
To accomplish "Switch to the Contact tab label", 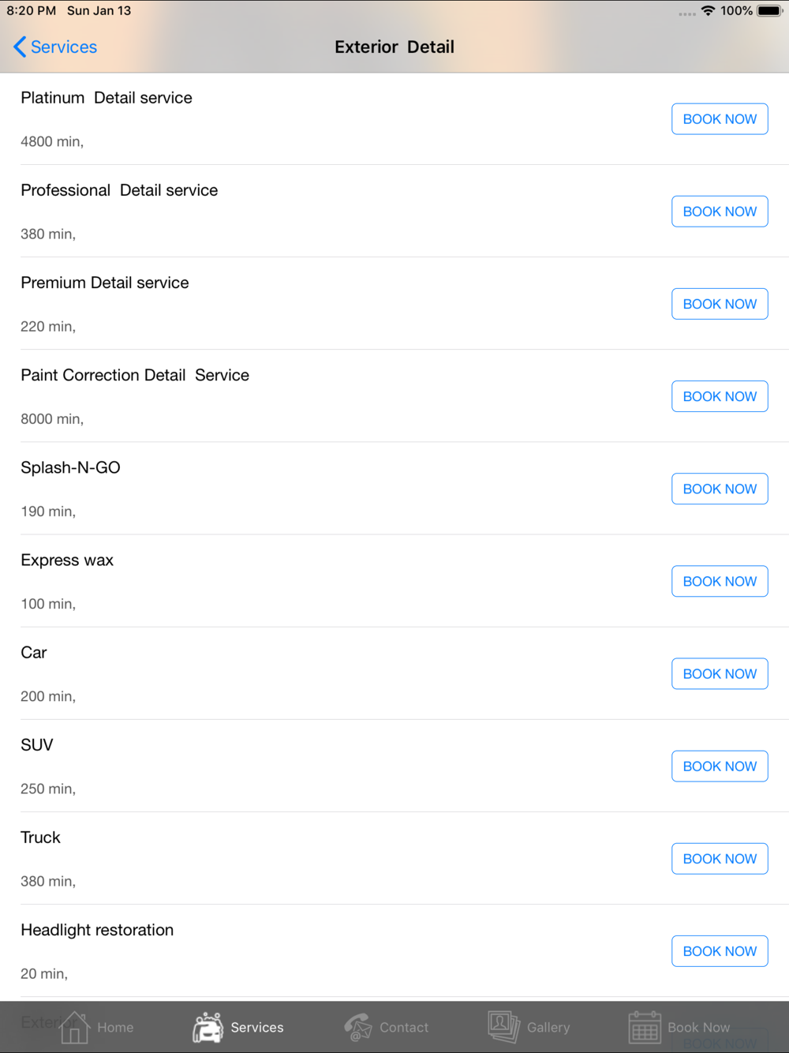I will [404, 1027].
